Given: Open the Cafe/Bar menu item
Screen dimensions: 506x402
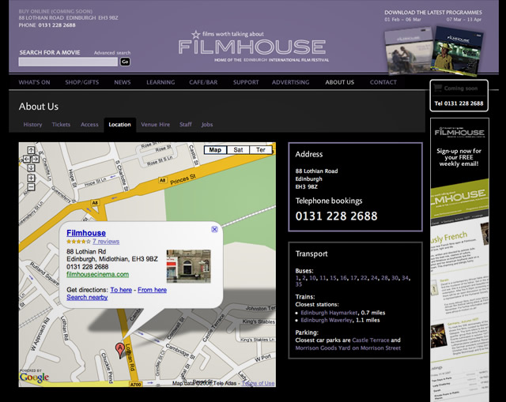Looking at the screenshot, I should point(203,82).
